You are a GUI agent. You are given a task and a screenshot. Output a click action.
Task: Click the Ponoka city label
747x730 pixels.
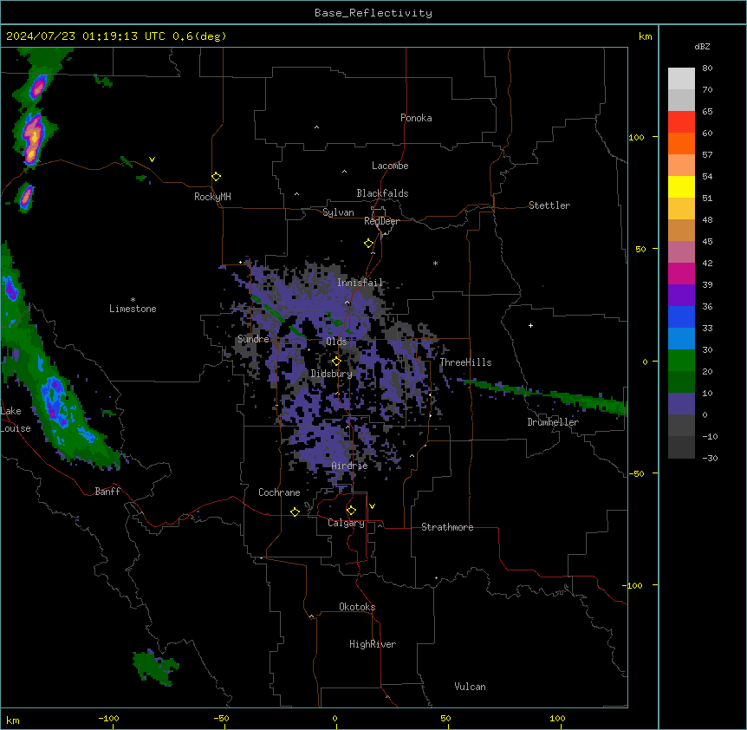coord(416,118)
